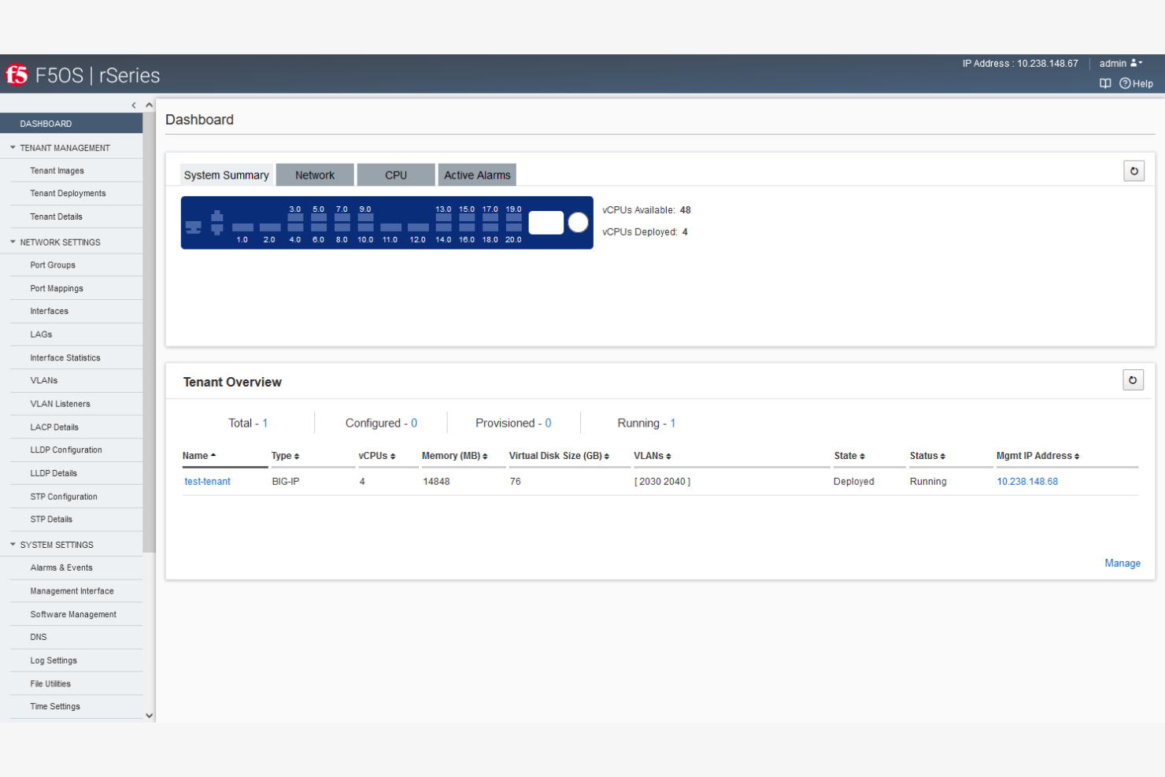Select port 2.0 on chassis diagram
Viewport: 1165px width, 777px height.
pyautogui.click(x=270, y=228)
